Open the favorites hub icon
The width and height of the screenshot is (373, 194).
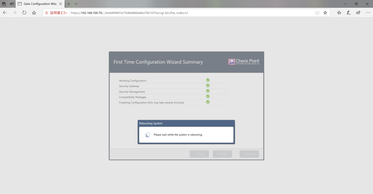[339, 13]
